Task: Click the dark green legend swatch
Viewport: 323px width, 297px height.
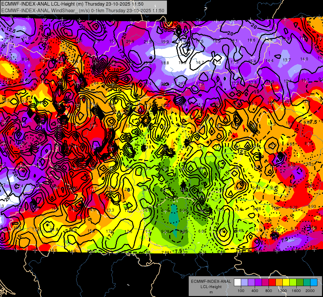Action: (x=300, y=282)
